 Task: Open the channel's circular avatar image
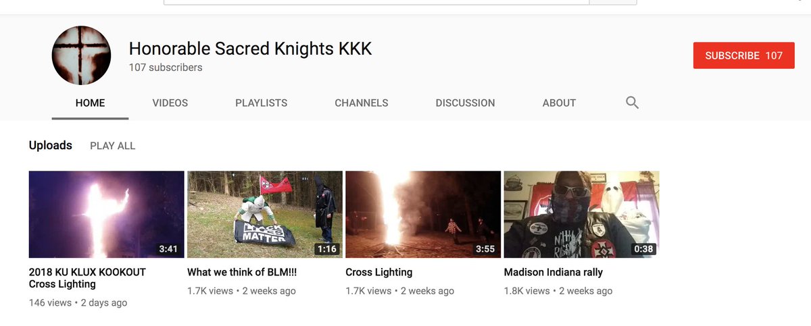[81, 55]
